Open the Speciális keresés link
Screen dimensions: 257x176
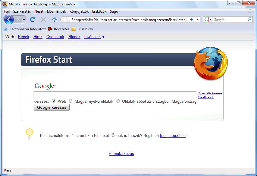tap(210, 93)
